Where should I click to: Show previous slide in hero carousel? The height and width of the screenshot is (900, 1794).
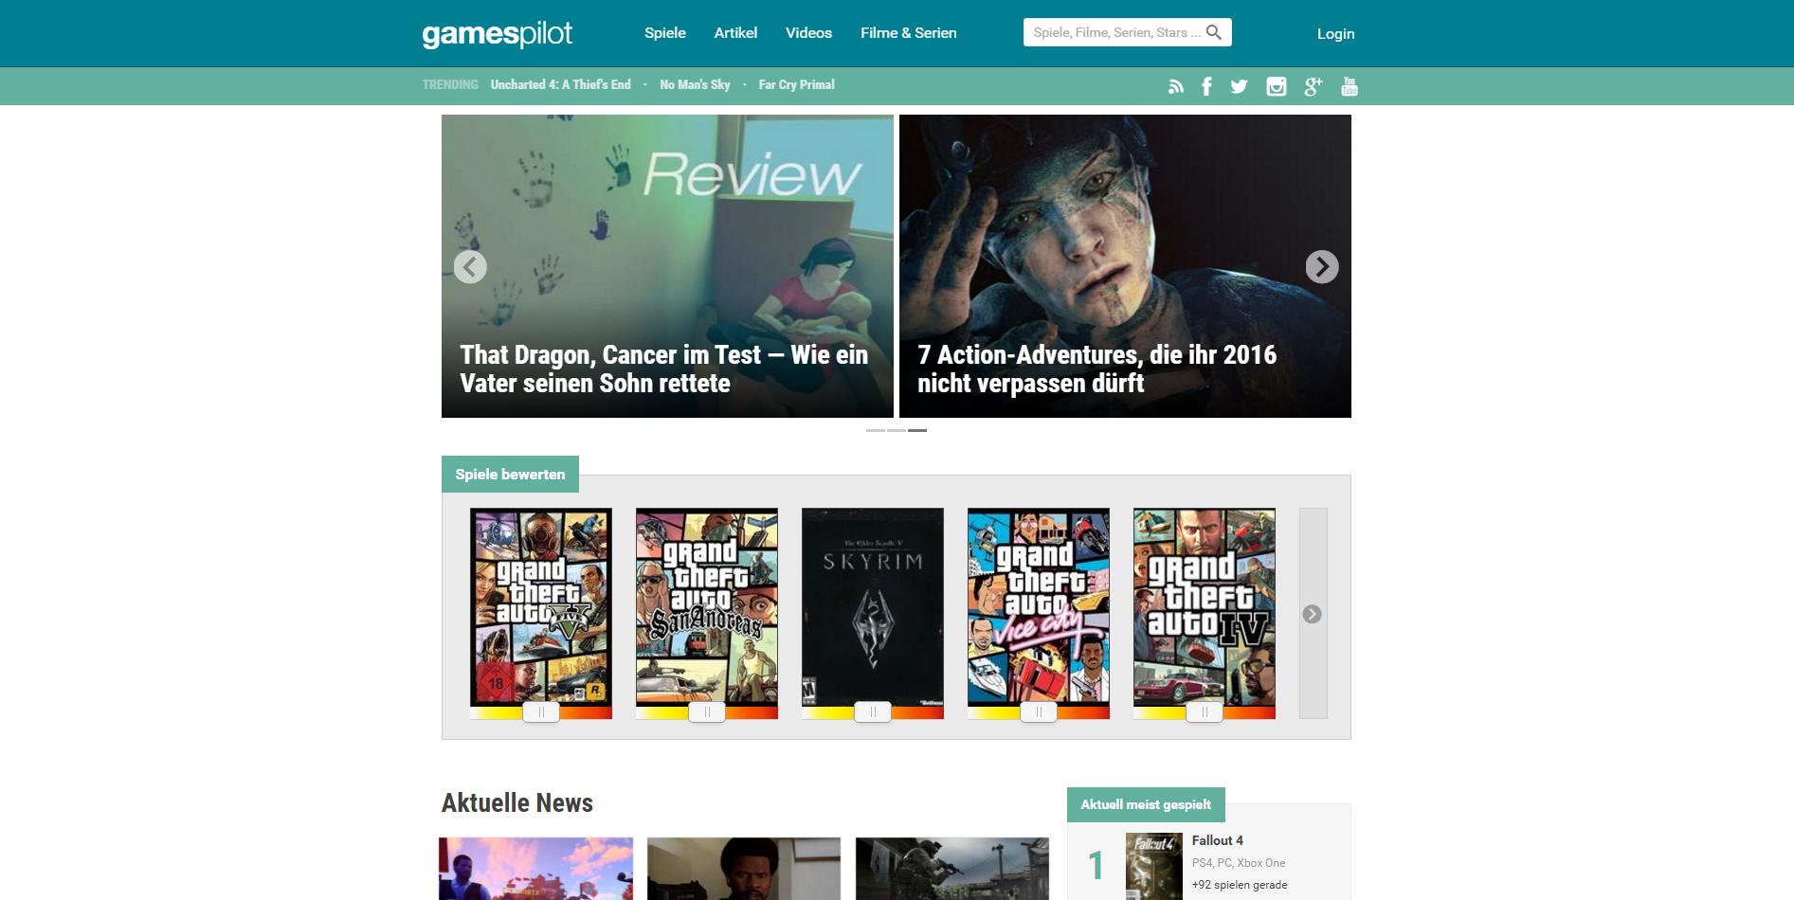coord(470,267)
